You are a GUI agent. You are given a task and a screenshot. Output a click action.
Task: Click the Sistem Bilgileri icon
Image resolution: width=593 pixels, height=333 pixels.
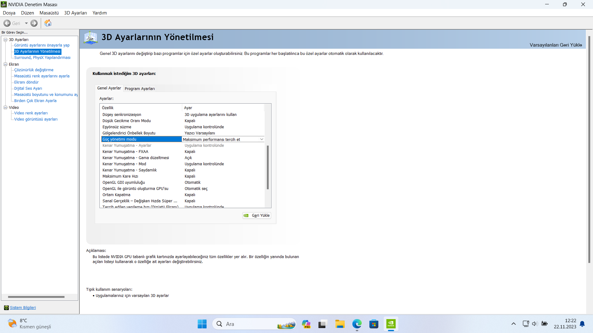point(6,308)
